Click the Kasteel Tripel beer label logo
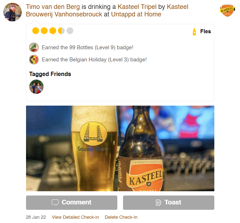Viewport: 240px width, 223px height. pyautogui.click(x=227, y=10)
